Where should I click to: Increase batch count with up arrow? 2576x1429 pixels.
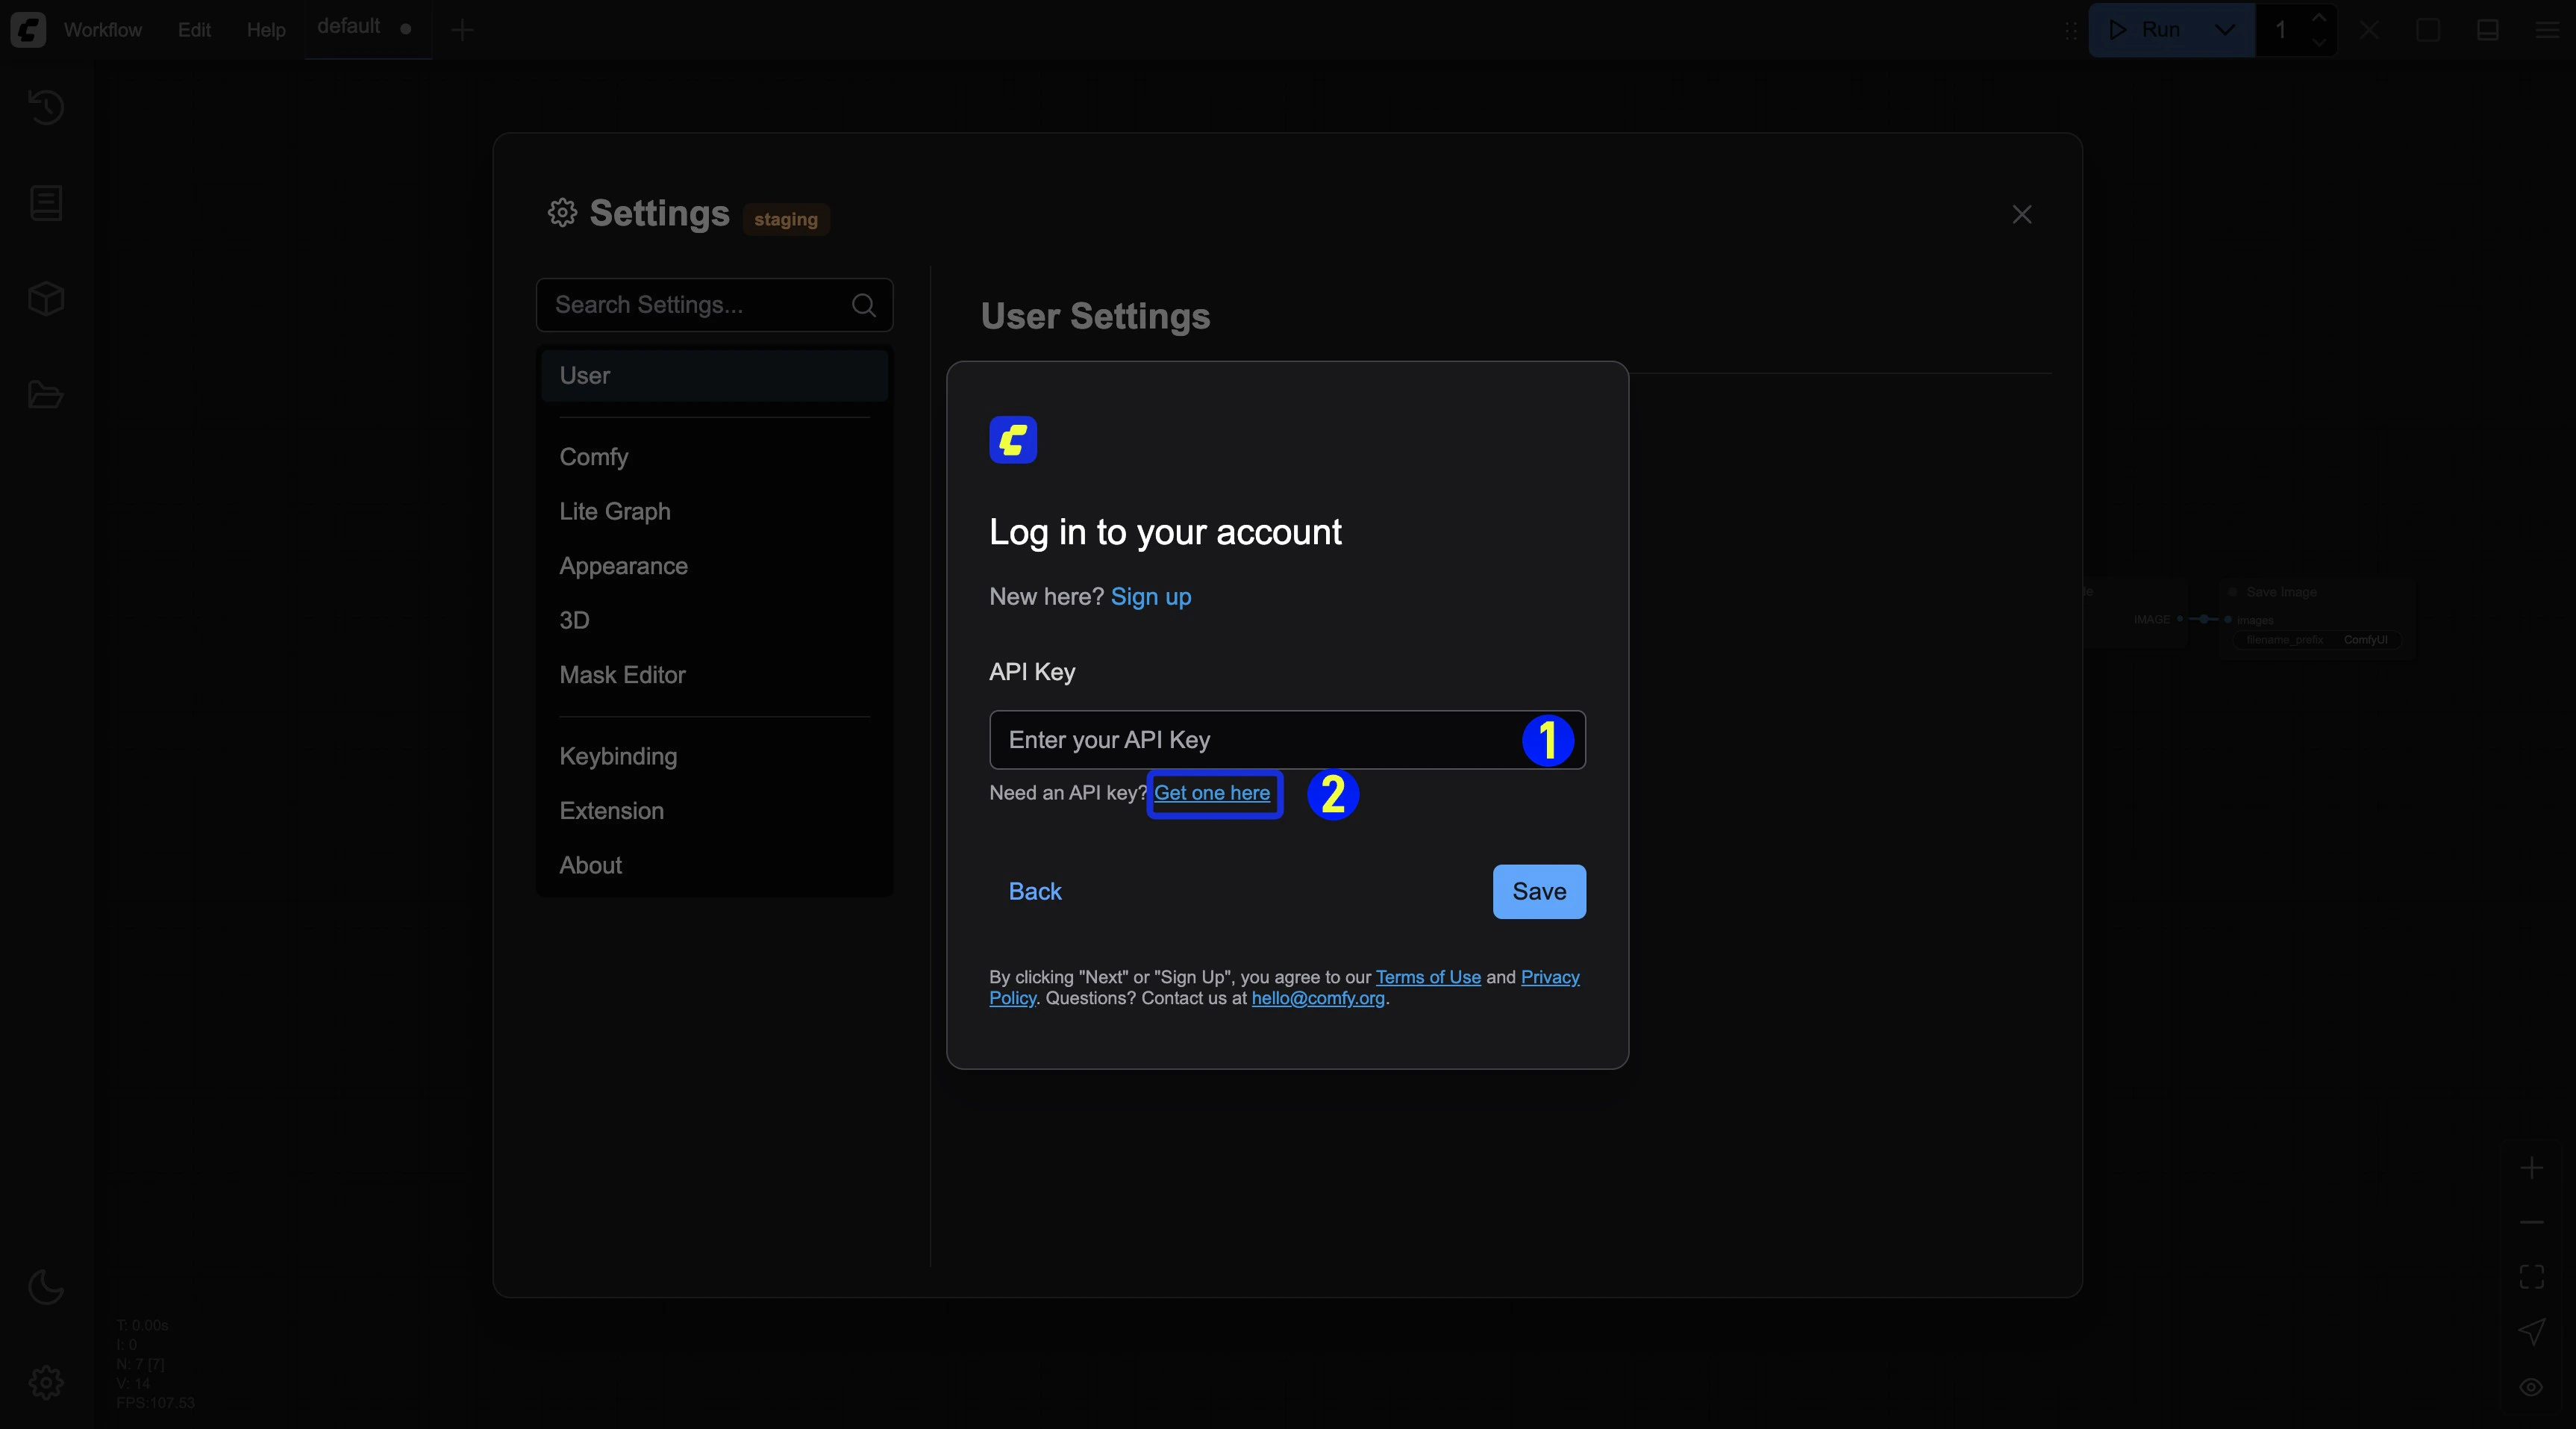2319,18
